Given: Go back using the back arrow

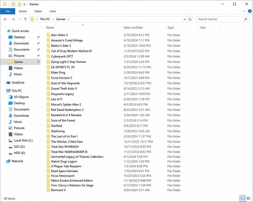Looking at the screenshot, I should point(5,19).
